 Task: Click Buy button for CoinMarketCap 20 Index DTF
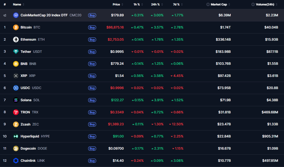[92, 15]
